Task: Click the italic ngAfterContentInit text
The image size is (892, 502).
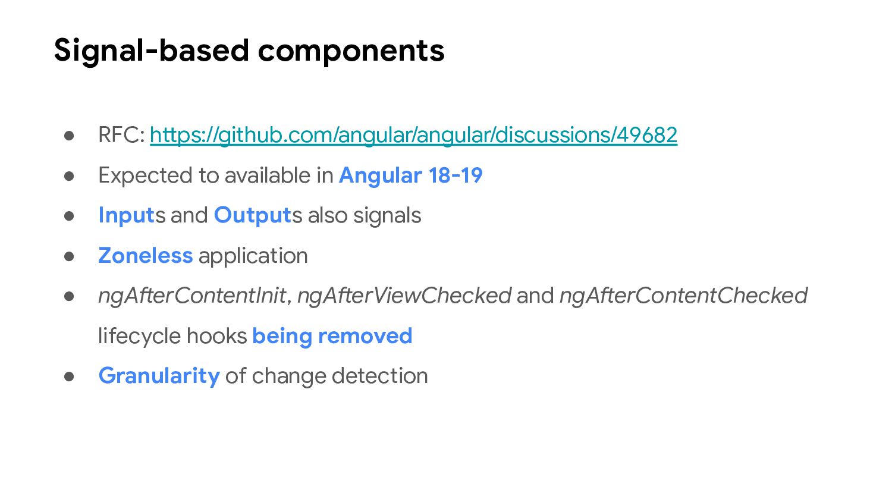Action: [x=192, y=296]
